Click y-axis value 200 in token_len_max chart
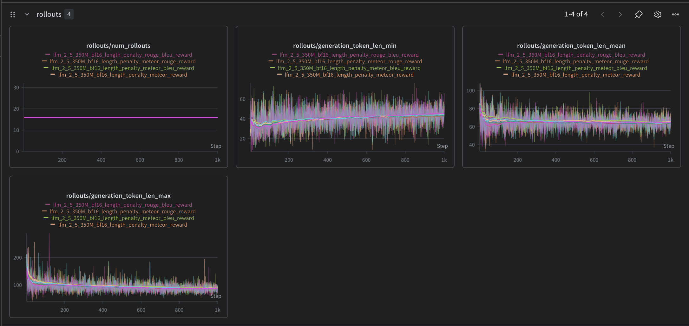The width and height of the screenshot is (689, 326). click(17, 258)
